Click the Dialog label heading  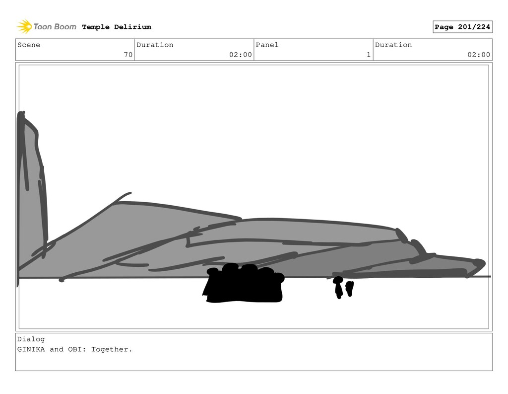[x=31, y=339]
